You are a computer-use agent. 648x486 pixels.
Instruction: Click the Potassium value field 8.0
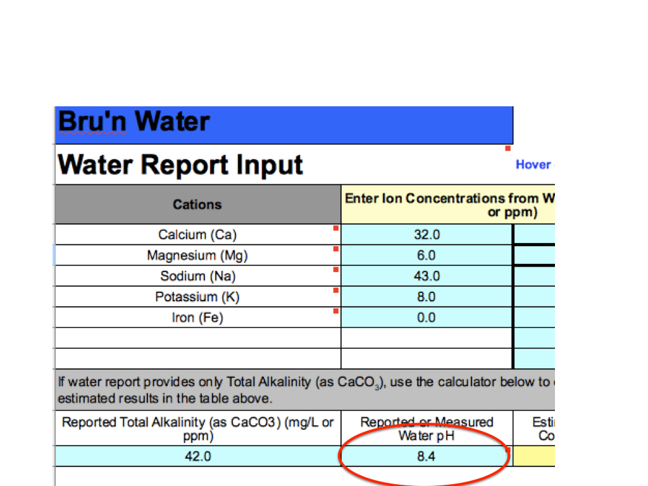click(x=427, y=297)
